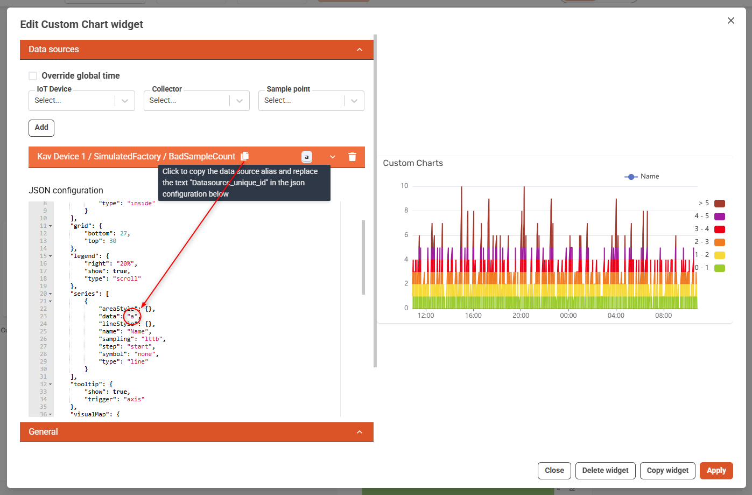Toggle the Name series legend marker
The height and width of the screenshot is (495, 752).
pyautogui.click(x=631, y=177)
